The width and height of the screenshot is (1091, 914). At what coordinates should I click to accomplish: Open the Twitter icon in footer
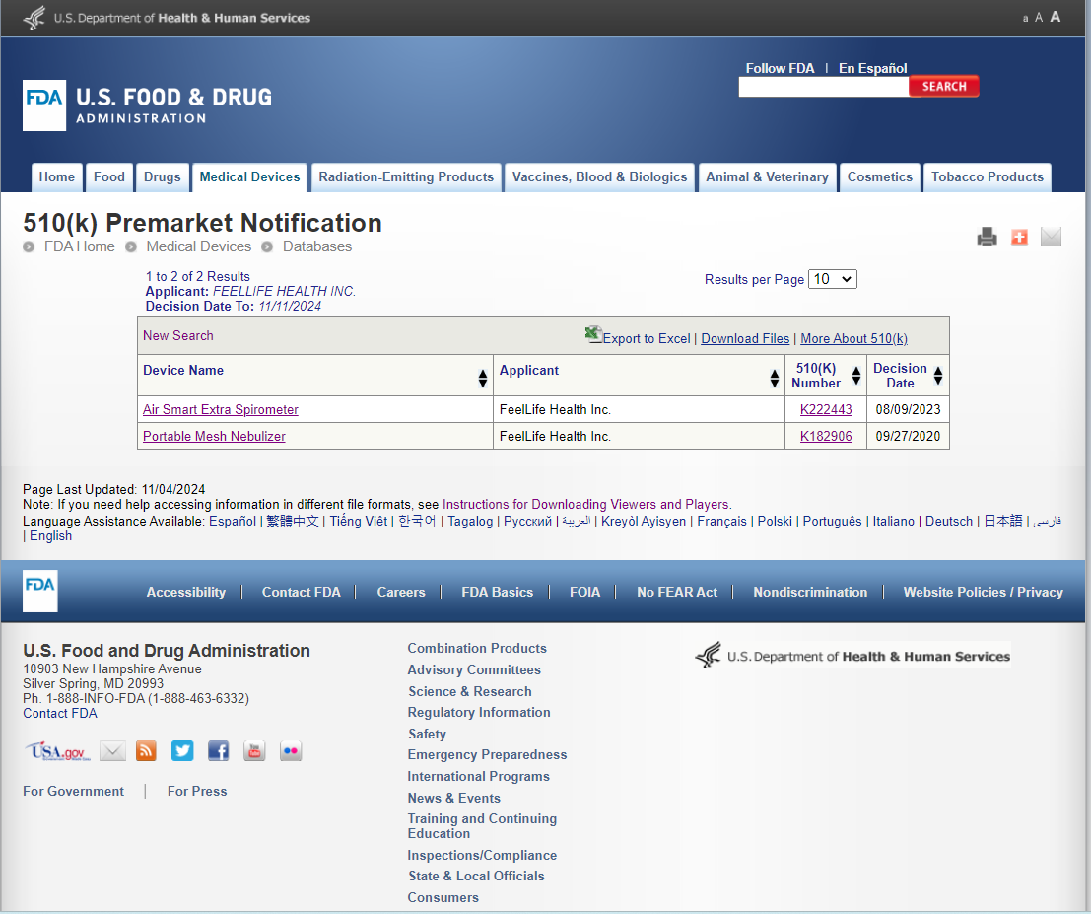(x=182, y=750)
